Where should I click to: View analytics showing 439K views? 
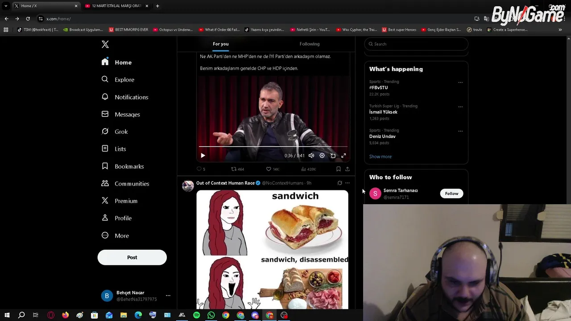pyautogui.click(x=308, y=169)
